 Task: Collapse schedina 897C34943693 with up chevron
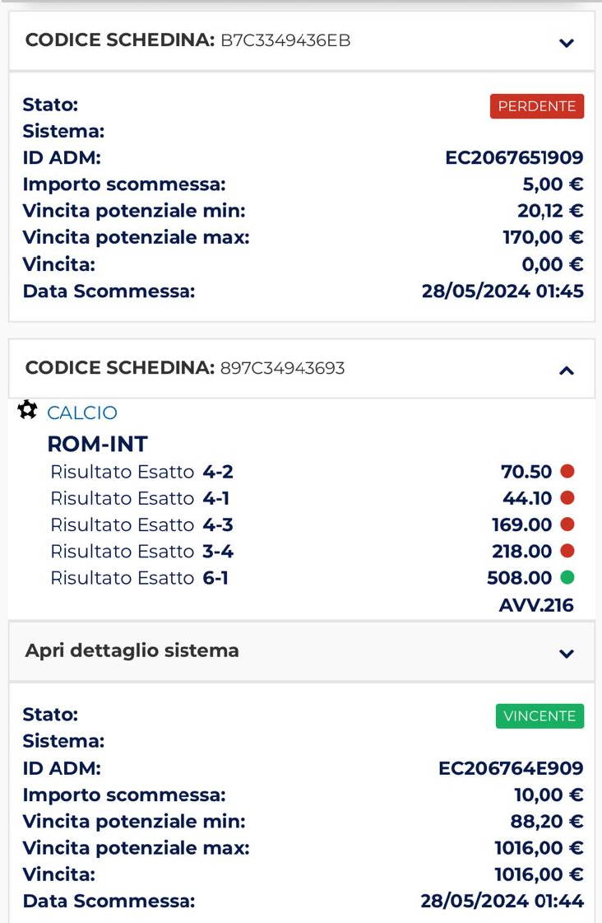[x=566, y=371]
